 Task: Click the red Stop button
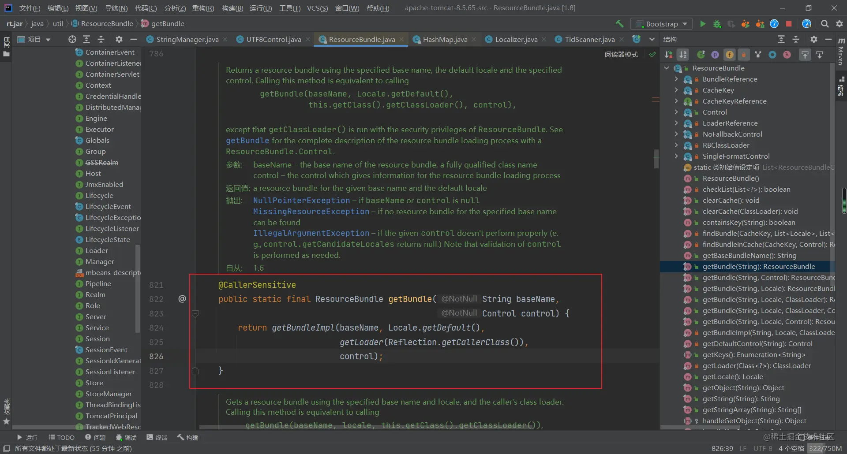(789, 24)
